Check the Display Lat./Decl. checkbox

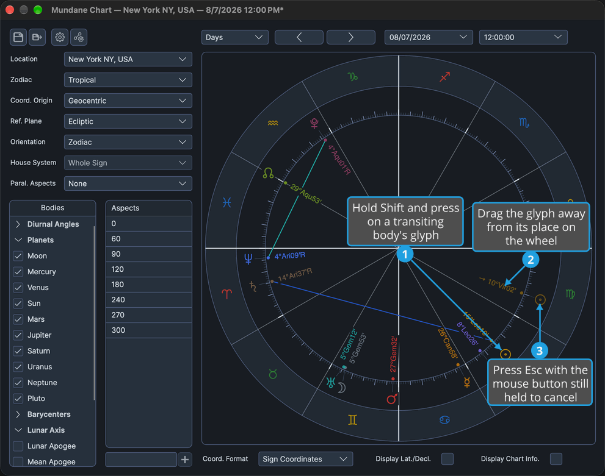coord(447,459)
